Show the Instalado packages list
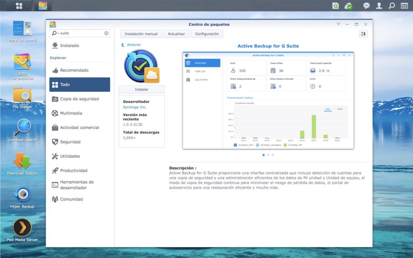This screenshot has width=413, height=258. 79,46
